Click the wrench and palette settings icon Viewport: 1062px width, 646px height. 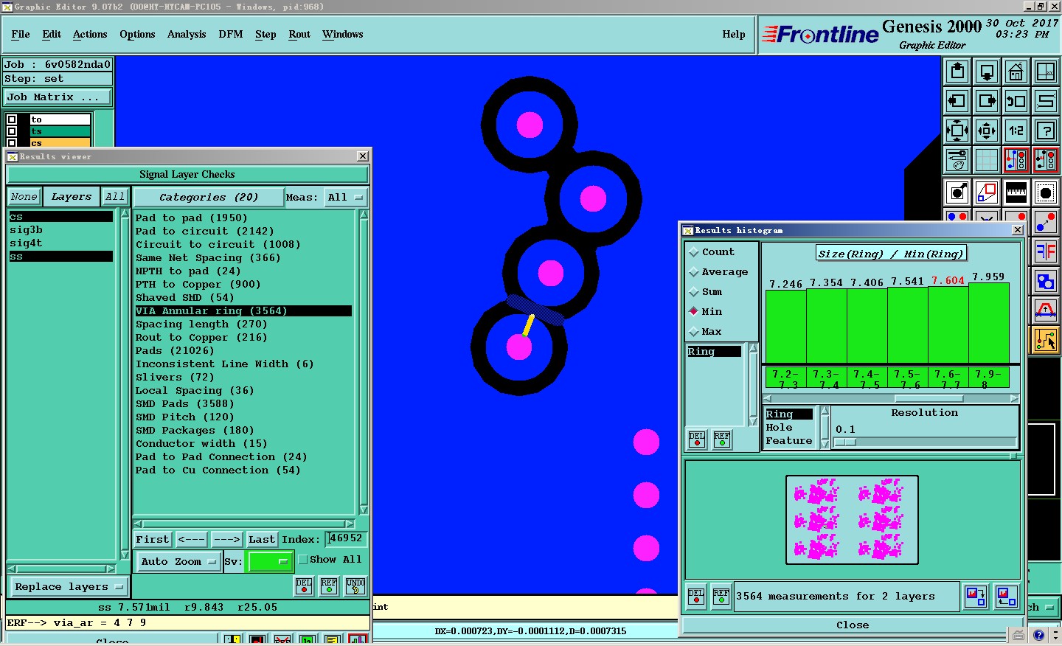coord(957,159)
